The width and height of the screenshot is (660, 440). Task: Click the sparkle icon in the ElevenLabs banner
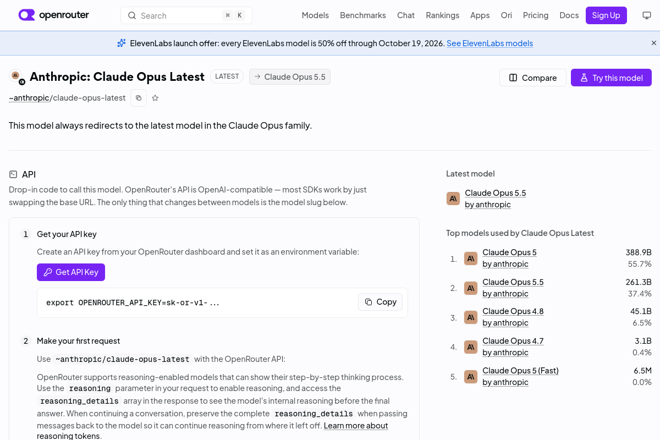(122, 43)
